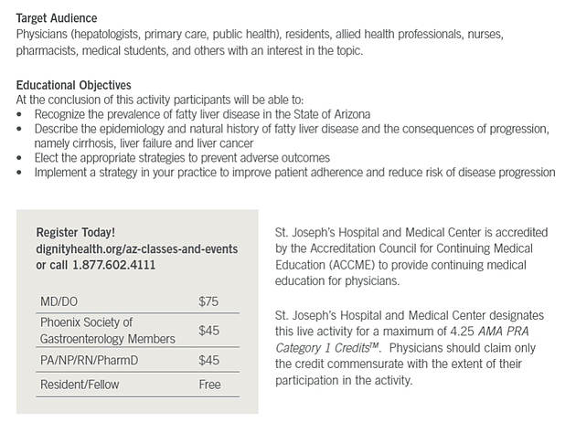Click the Educational Objectives heading
Screen dimensions: 576x422
[73, 85]
